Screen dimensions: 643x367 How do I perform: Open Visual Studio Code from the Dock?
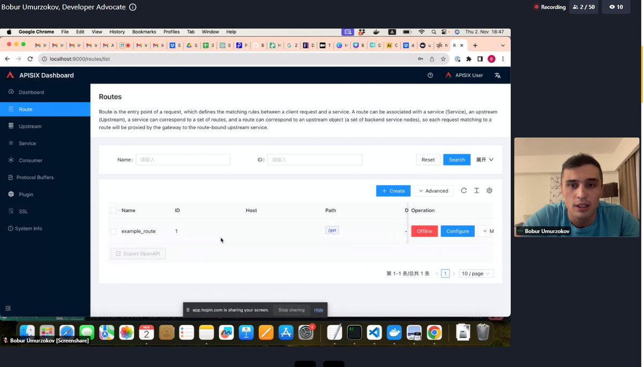click(374, 333)
